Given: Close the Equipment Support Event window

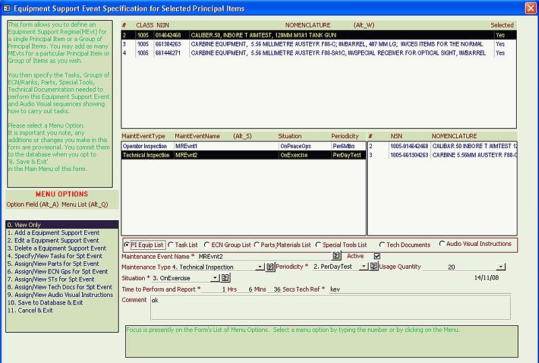Looking at the screenshot, I should click(x=531, y=8).
